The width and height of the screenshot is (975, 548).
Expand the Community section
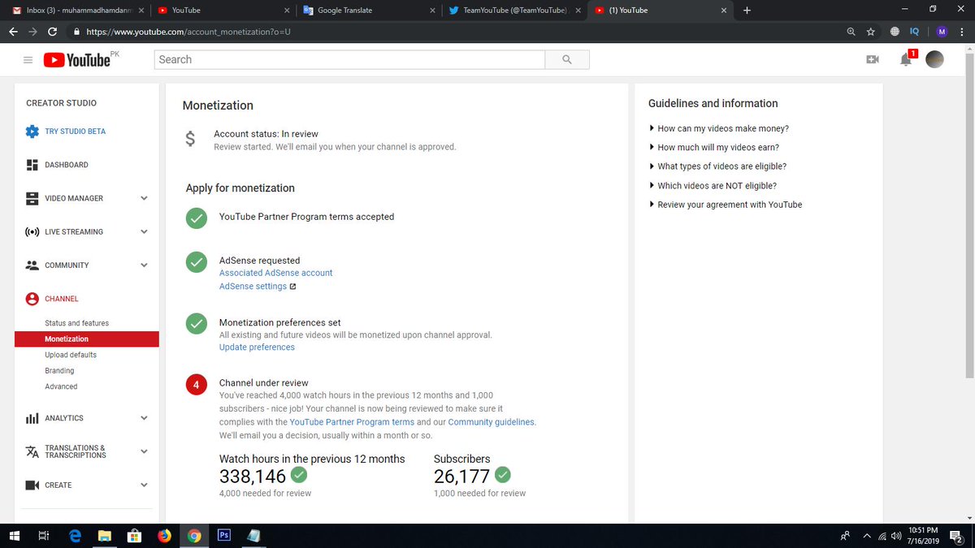pos(144,265)
